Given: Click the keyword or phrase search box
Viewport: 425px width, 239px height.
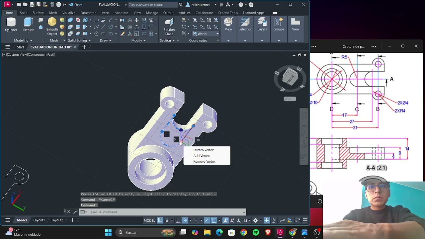Looking at the screenshot, I should [x=153, y=5].
